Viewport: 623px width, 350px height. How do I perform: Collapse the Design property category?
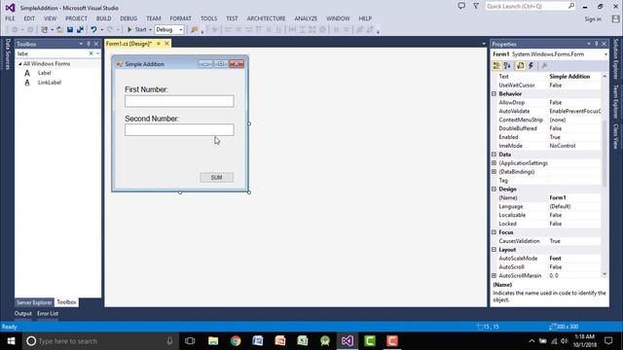(494, 190)
